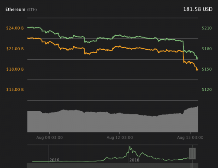Click the range selector handle in navigator
Screen dimensions: 218x168
tap(192, 154)
